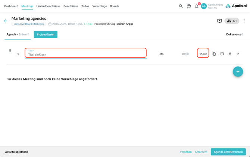Delete agenda item with the trash icon
This screenshot has width=250, height=157.
[x=230, y=54]
